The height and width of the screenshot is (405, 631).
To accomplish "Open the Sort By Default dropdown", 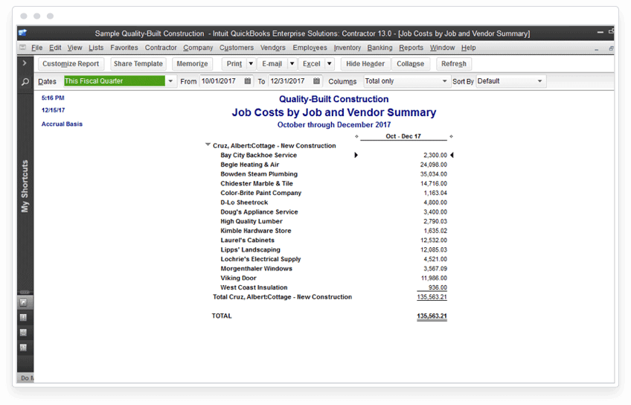I will [539, 81].
